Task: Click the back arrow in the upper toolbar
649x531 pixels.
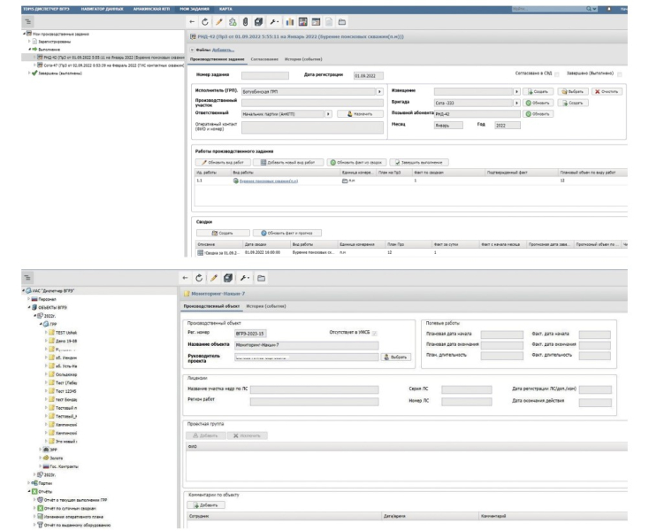Action: coord(192,22)
